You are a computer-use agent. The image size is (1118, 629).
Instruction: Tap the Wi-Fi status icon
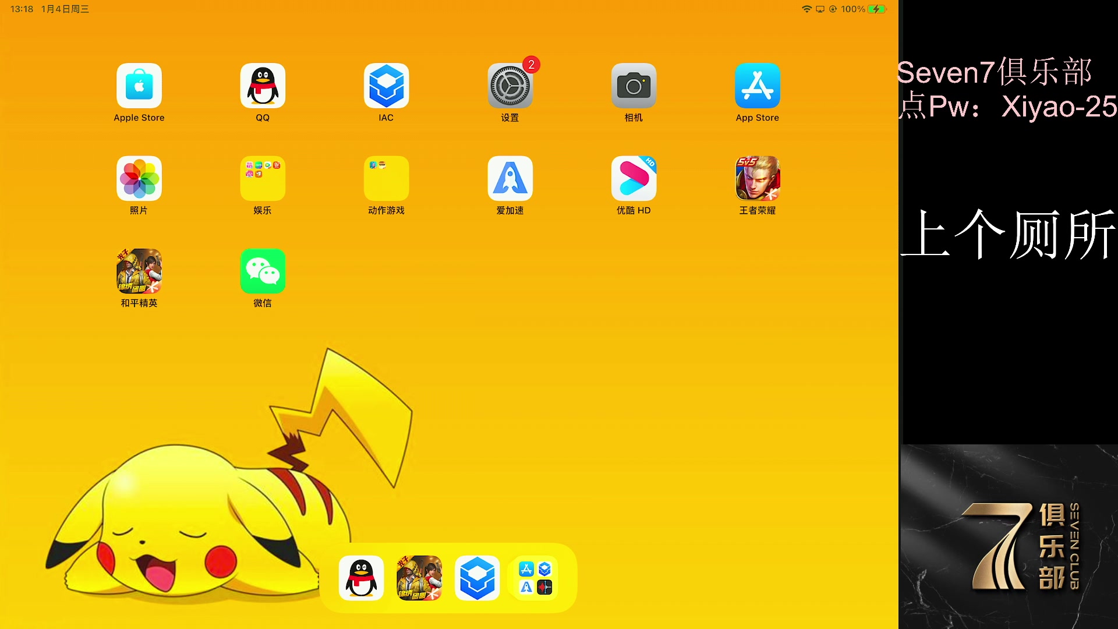pos(806,9)
